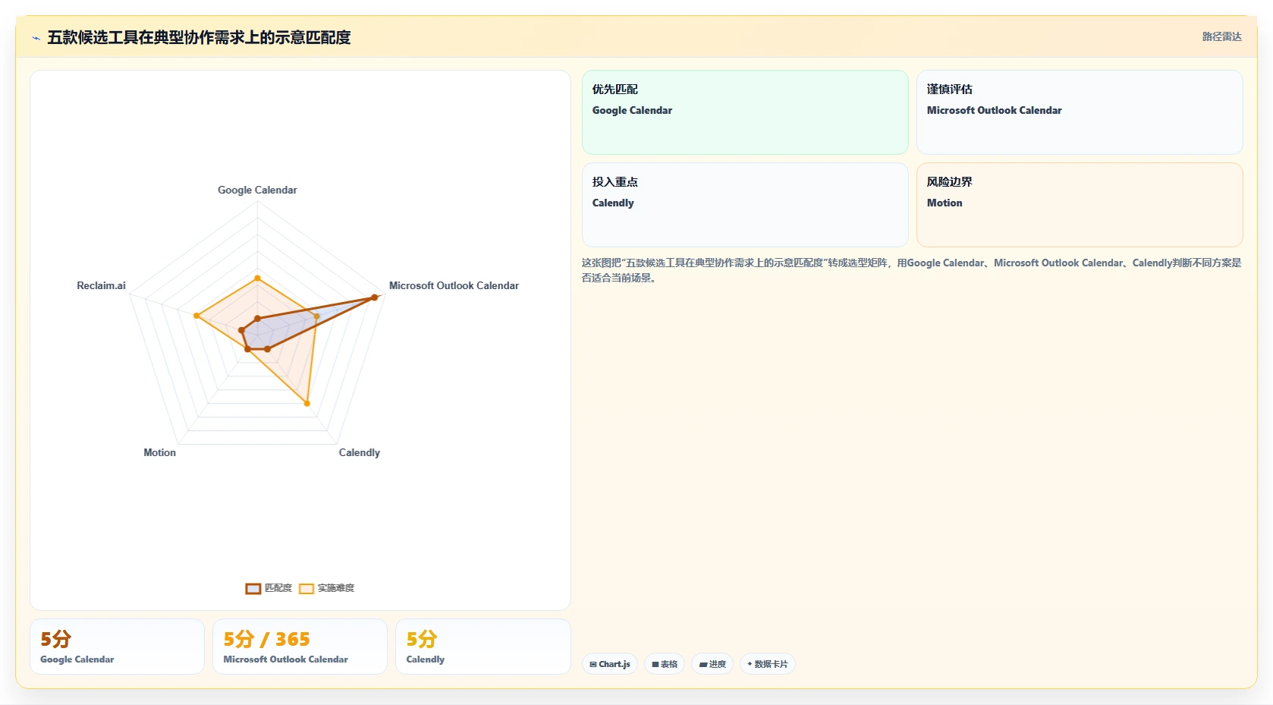The image size is (1273, 705).
Task: Click the Calendly radar axis label
Action: click(x=360, y=452)
